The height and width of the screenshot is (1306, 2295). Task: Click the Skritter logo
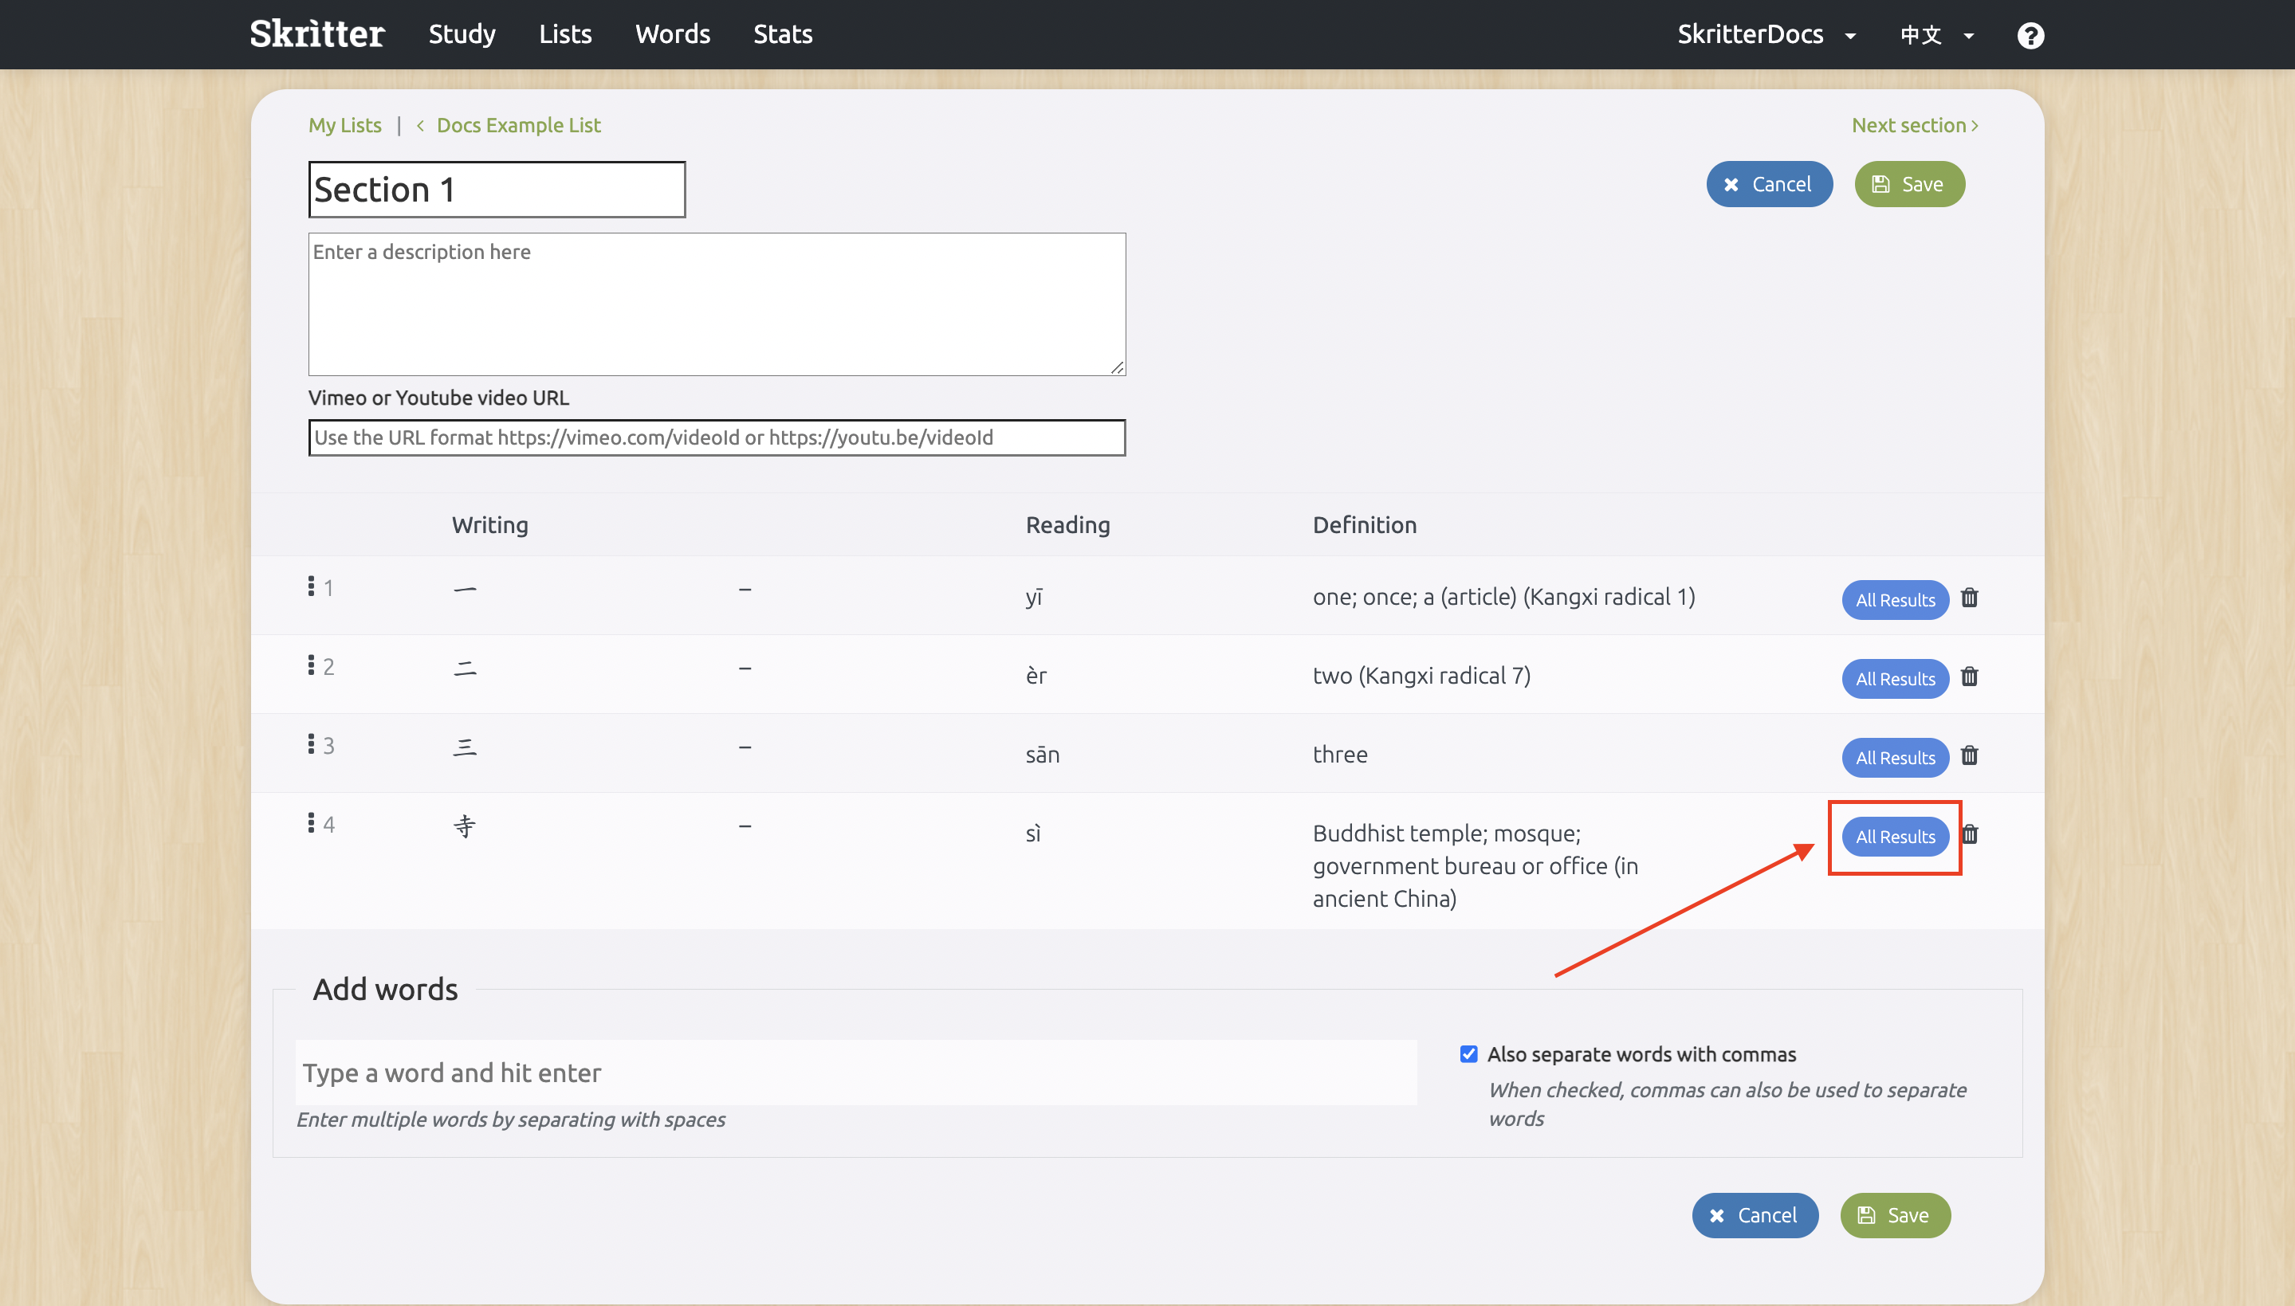coord(316,34)
